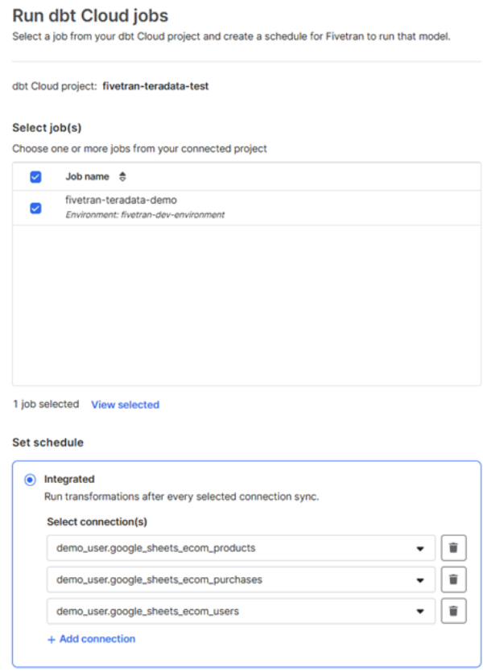Click the Run dbt Cloud jobs heading
The width and height of the screenshot is (483, 672).
point(90,15)
